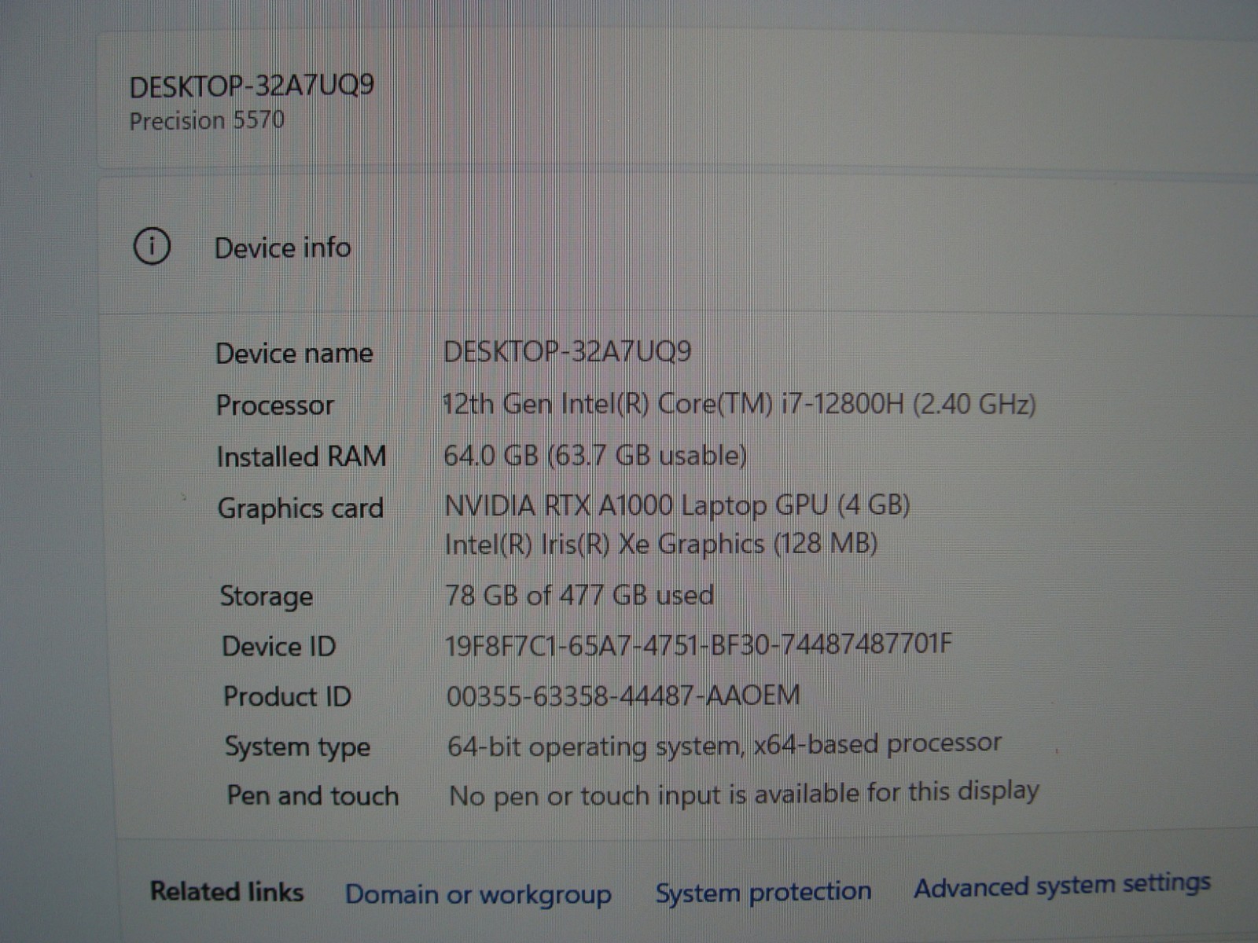Screen dimensions: 1258x943
Task: Click the Related links label
Action: coord(226,891)
